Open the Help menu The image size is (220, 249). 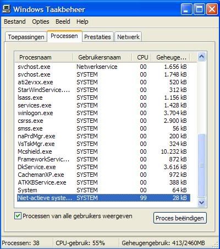point(82,21)
